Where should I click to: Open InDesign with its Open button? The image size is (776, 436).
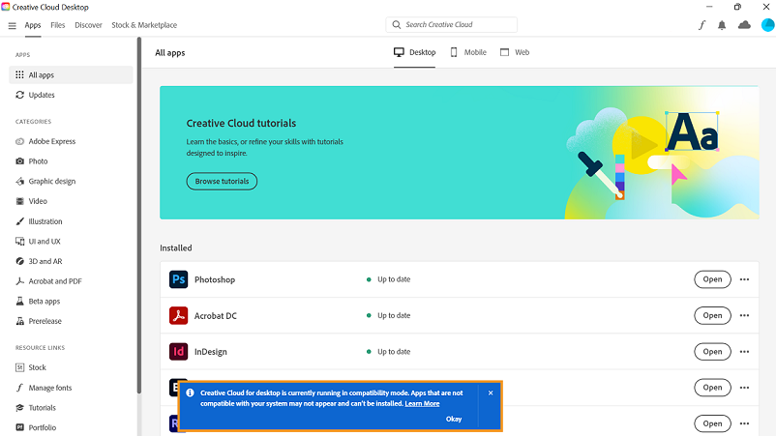click(712, 352)
